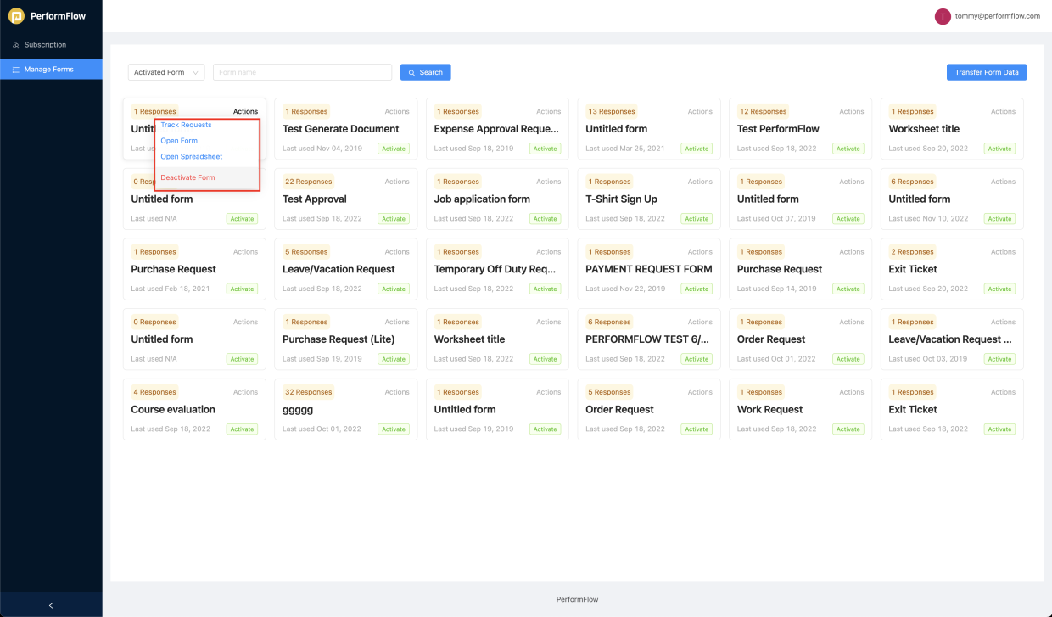Open the Actions menu on Test Approval
Image resolution: width=1052 pixels, height=617 pixels.
coord(396,181)
